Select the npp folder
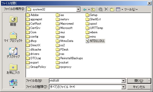Screen dimensions: 153x92 pos(60,37)
